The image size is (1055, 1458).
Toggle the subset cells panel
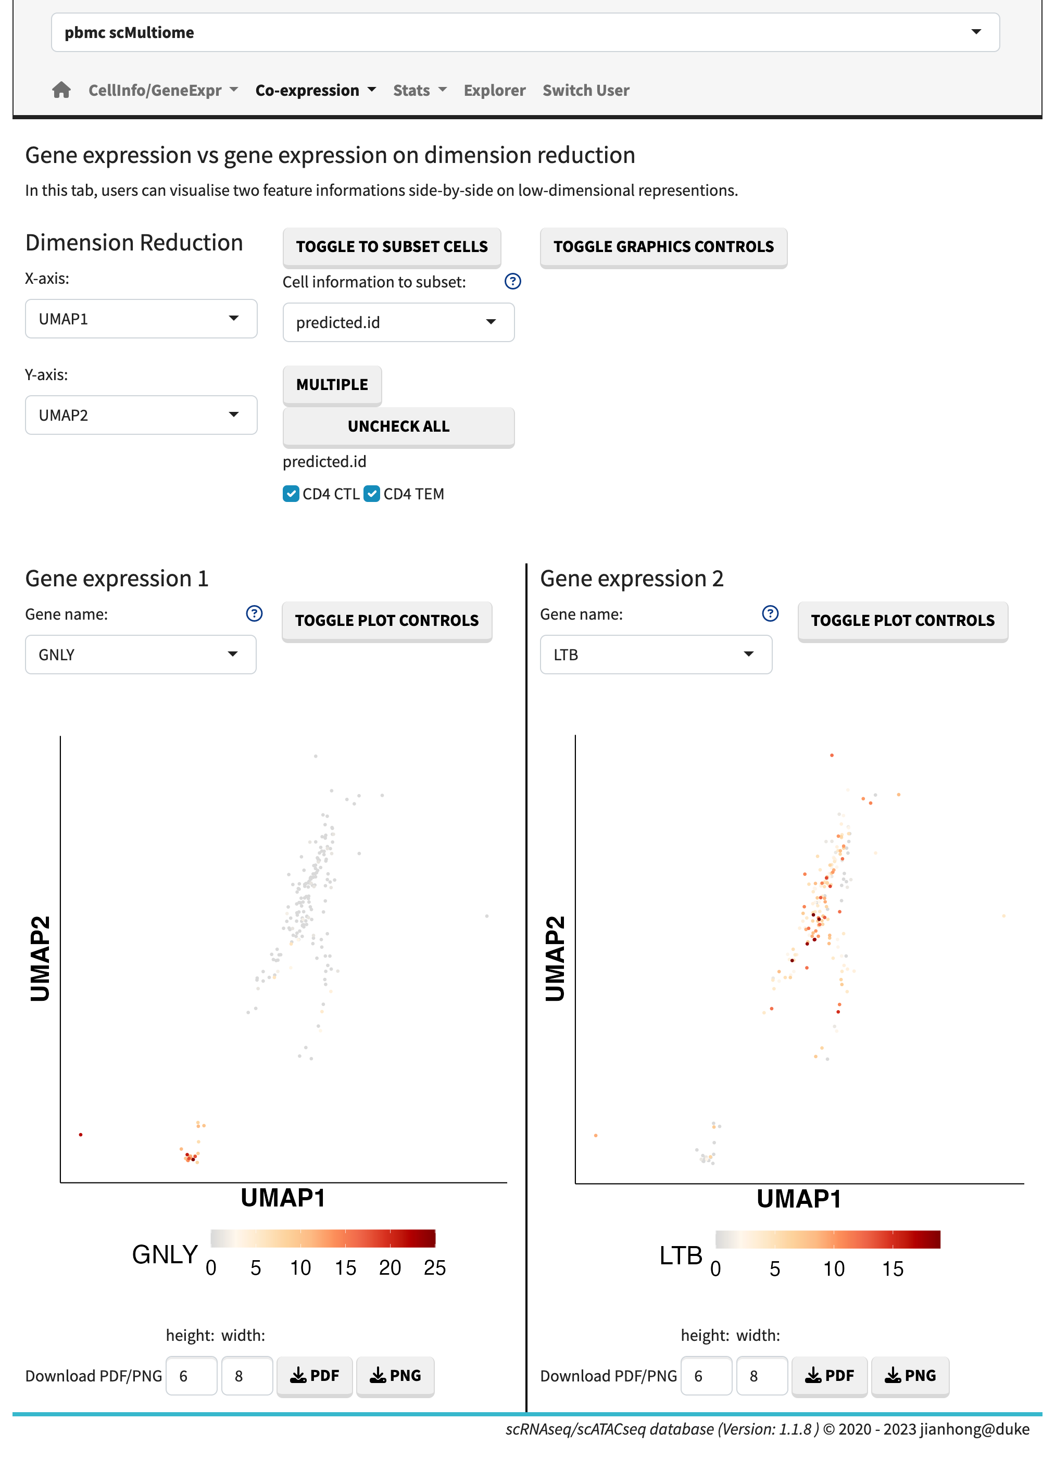tap(392, 247)
